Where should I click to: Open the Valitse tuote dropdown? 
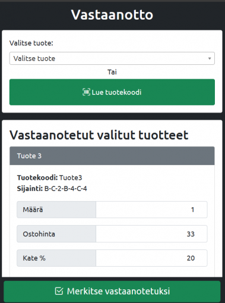112,58
